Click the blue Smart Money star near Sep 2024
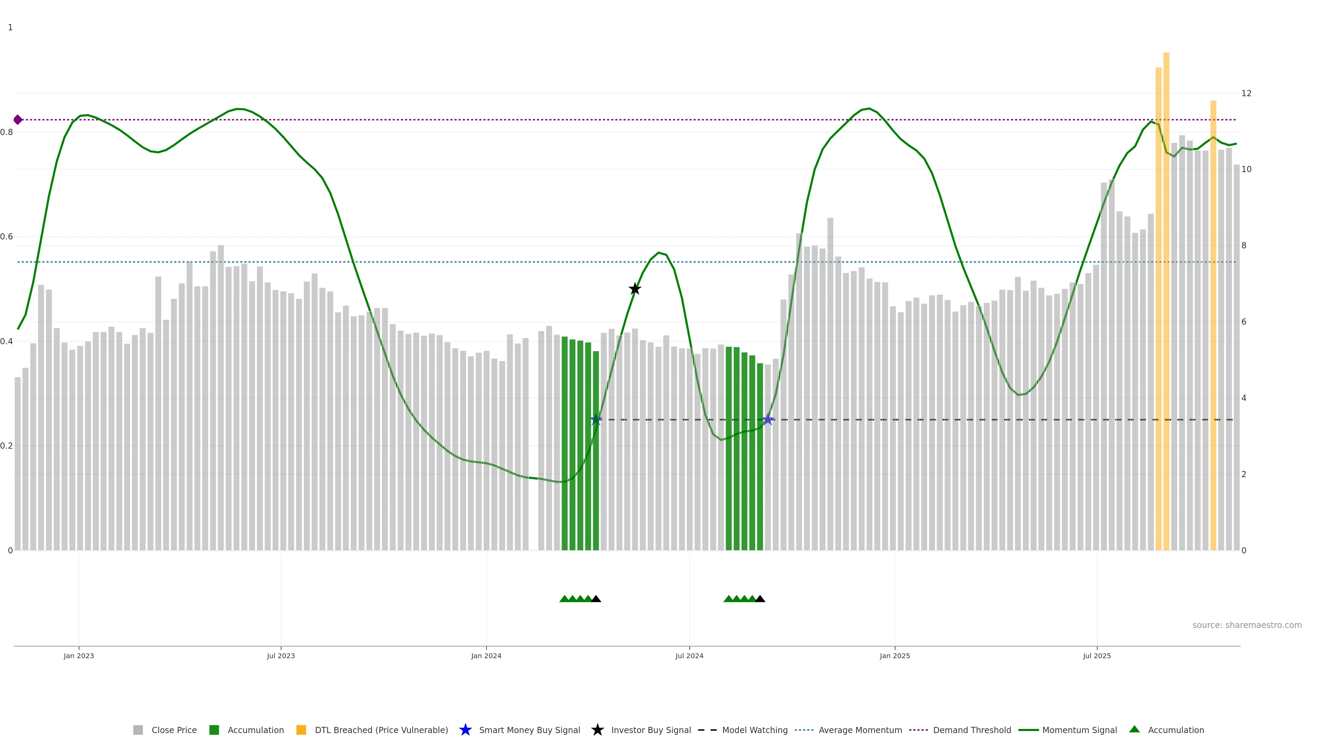 coord(768,420)
